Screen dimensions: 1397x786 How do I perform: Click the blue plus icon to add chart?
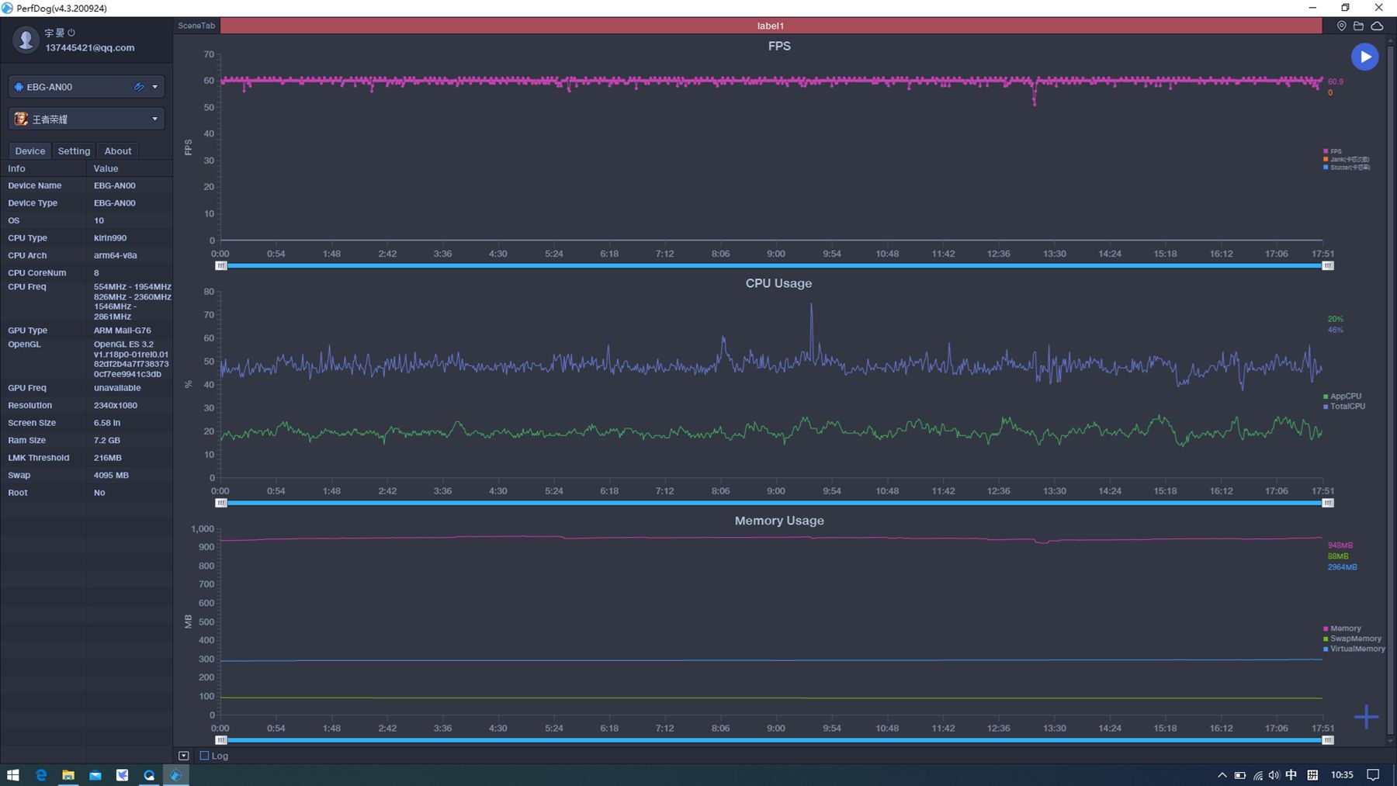coord(1366,716)
